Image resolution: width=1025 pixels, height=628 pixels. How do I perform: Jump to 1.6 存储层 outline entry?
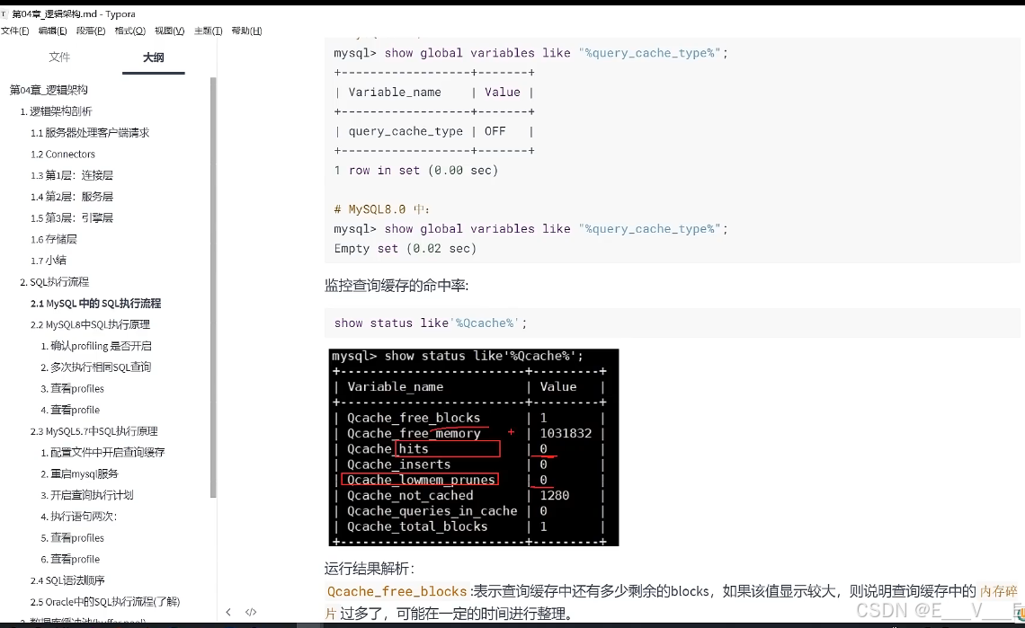point(54,239)
